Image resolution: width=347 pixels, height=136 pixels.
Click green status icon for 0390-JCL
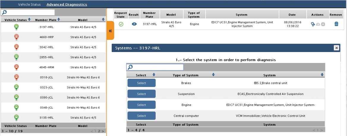point(16,98)
